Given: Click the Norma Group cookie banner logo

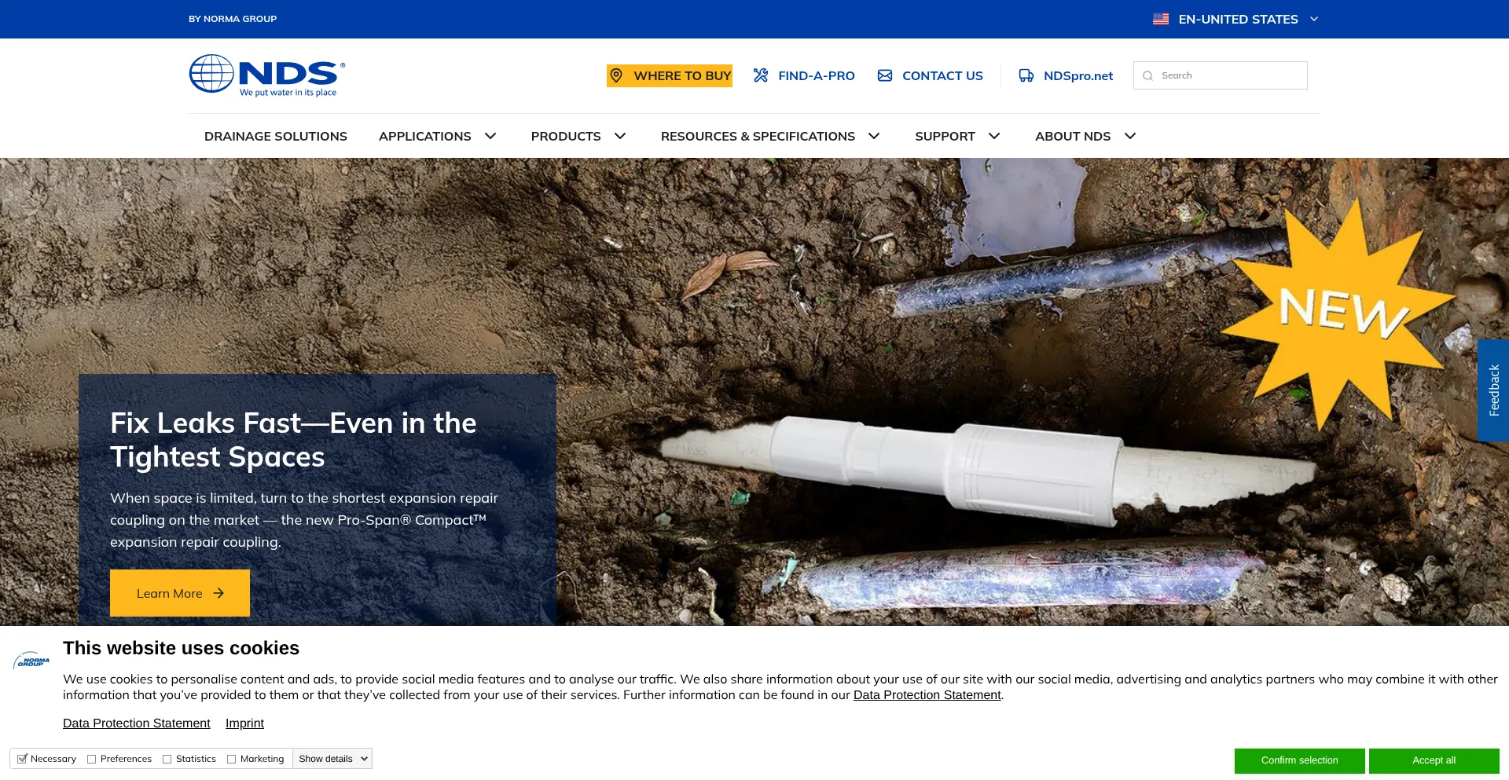Looking at the screenshot, I should pyautogui.click(x=31, y=661).
